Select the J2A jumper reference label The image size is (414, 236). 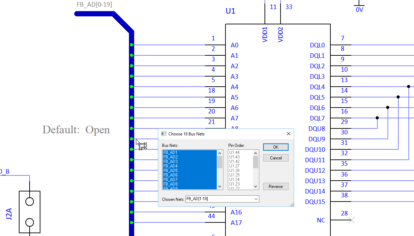pos(9,214)
